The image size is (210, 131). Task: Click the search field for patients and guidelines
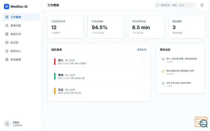coord(175,5)
